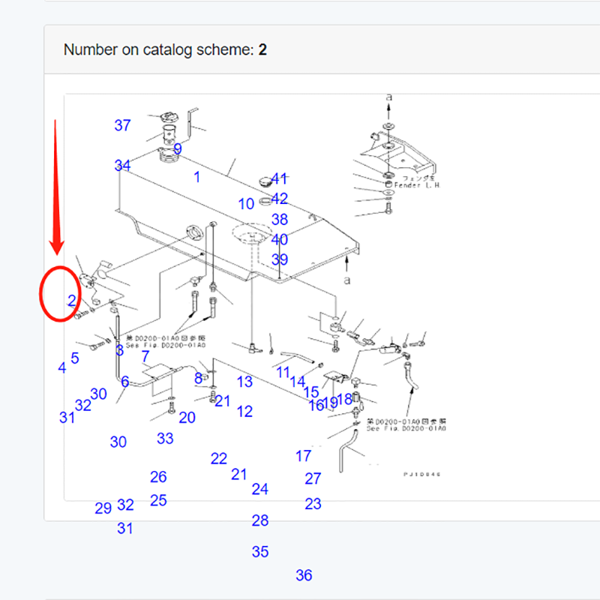Select part number 39 label
The image size is (600, 600).
coord(279,259)
